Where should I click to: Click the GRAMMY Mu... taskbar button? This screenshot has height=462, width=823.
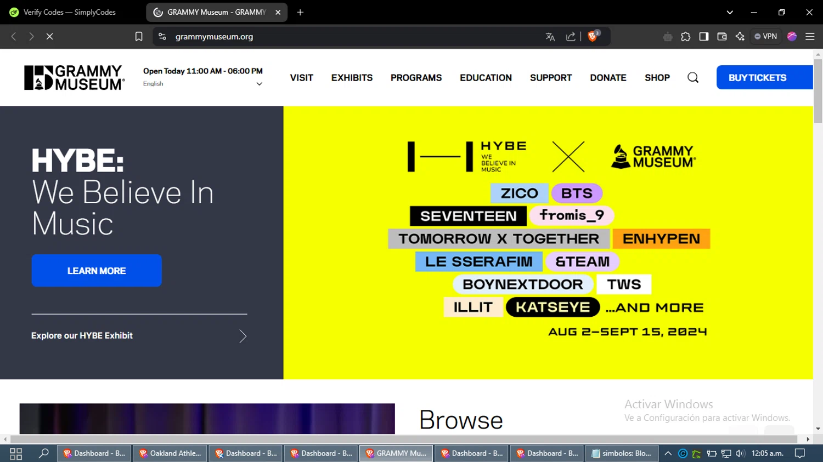pos(396,453)
